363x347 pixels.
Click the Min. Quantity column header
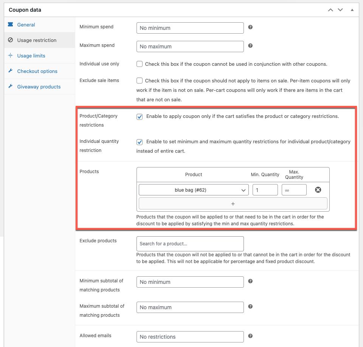265,175
